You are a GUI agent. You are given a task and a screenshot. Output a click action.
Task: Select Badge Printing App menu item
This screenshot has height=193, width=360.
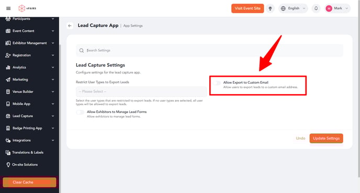(x=30, y=128)
